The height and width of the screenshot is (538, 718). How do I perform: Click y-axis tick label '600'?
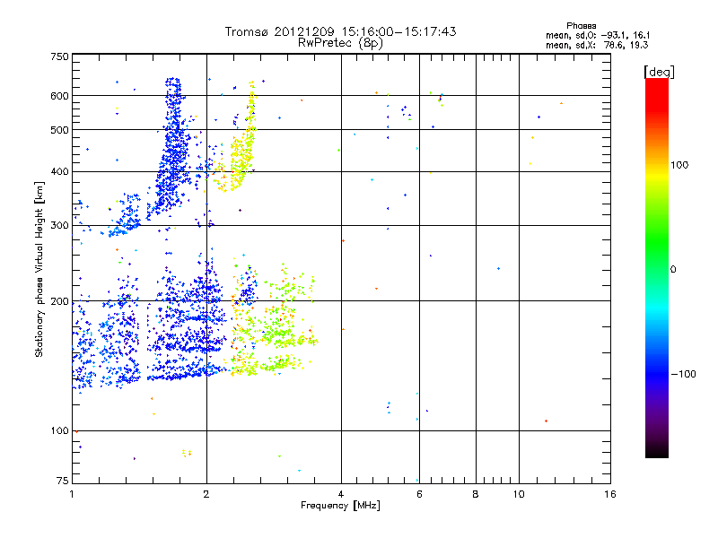59,96
